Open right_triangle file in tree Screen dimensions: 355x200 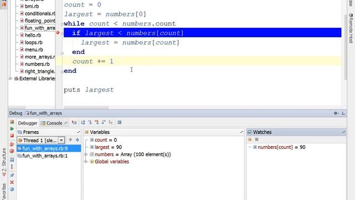[x=38, y=72]
